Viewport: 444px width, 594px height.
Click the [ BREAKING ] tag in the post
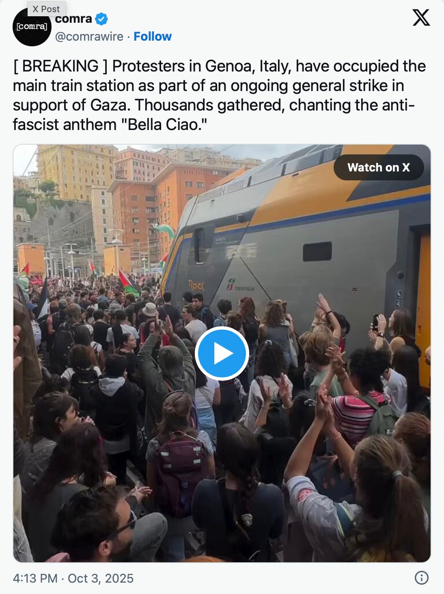(61, 66)
